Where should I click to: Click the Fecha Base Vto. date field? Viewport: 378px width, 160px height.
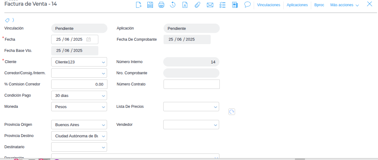click(x=75, y=51)
